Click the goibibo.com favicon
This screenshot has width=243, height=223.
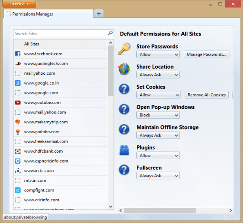(18, 132)
